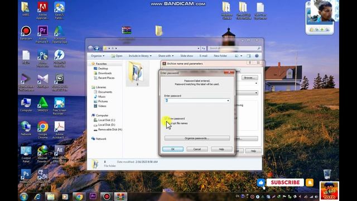This screenshot has width=357, height=201.
Task: Open Adobe Application Manager desktop icon
Action: (x=42, y=11)
